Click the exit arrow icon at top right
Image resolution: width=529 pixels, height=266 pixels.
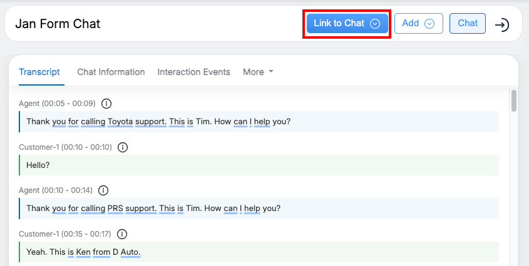501,24
